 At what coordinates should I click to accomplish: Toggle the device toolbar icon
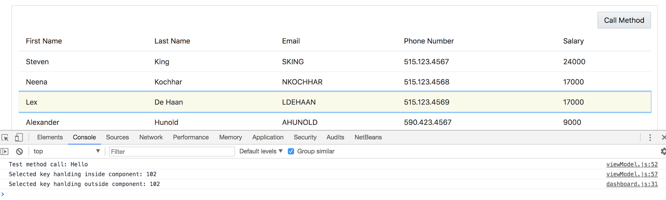tap(19, 138)
